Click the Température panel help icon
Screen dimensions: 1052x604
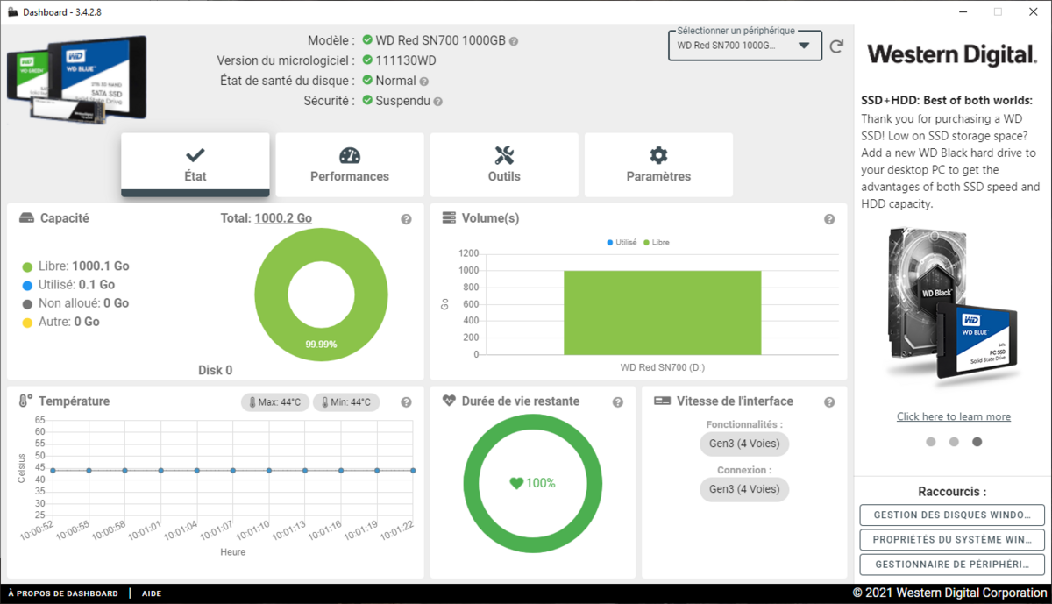point(406,402)
